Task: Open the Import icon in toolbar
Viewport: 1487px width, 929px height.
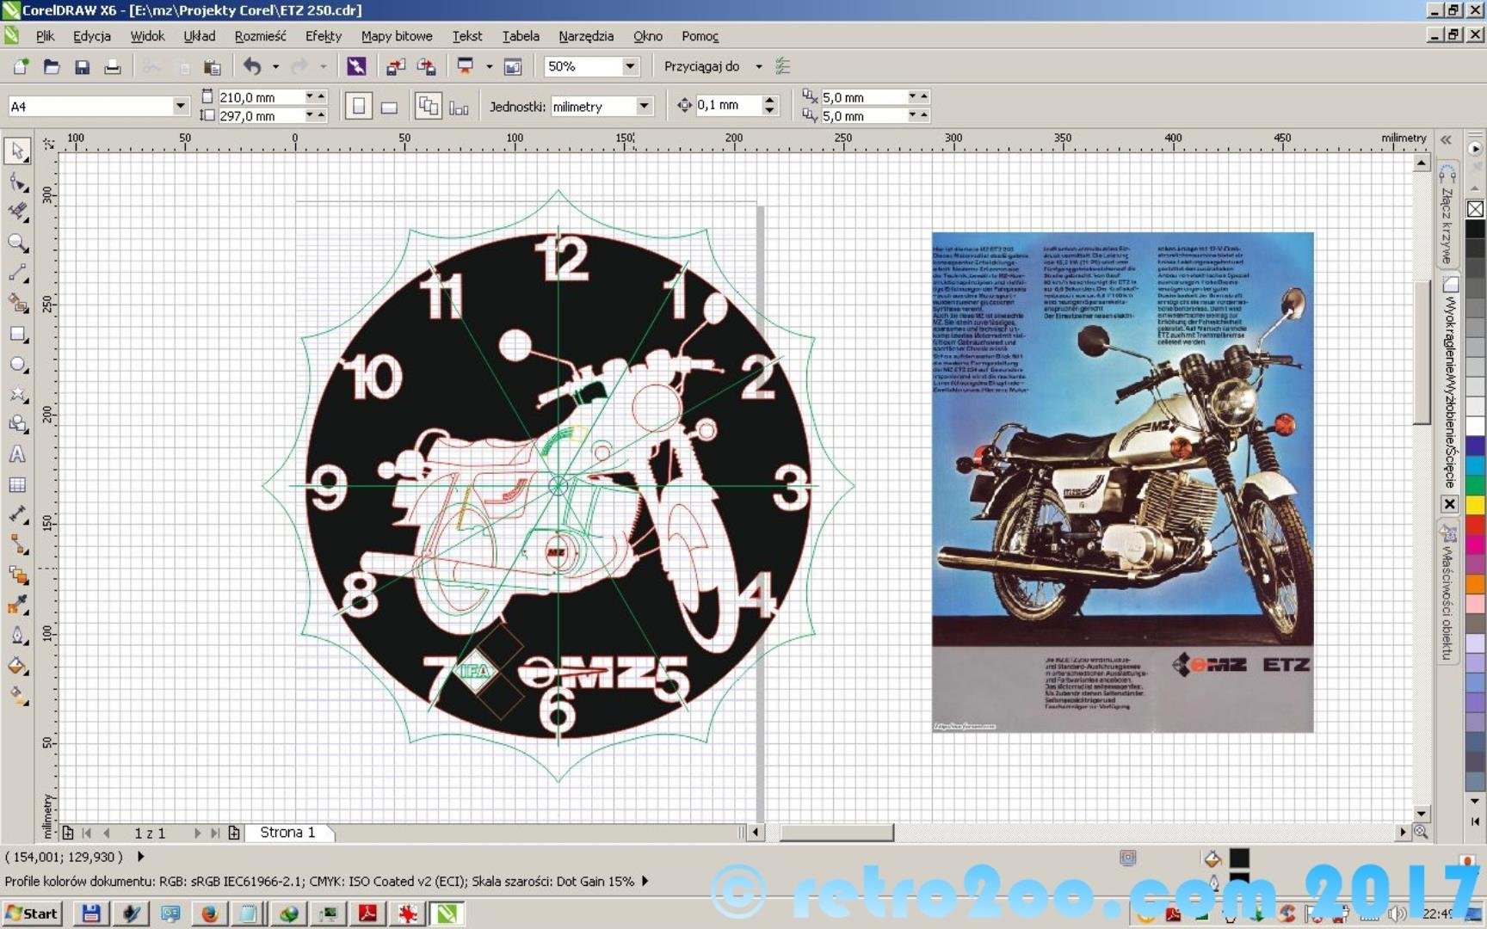Action: coord(396,67)
